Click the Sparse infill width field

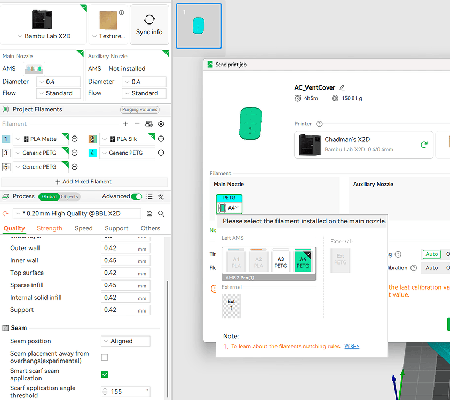125,285
